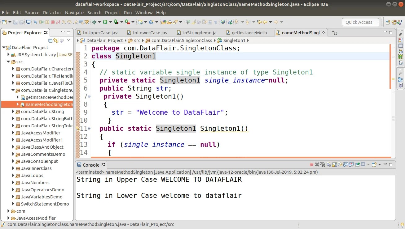Close the Console view tab
This screenshot has height=229, width=405.
tap(103, 165)
